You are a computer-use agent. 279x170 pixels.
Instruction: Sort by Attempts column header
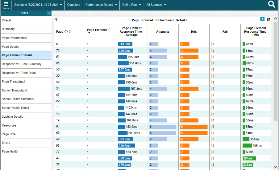pyautogui.click(x=163, y=32)
